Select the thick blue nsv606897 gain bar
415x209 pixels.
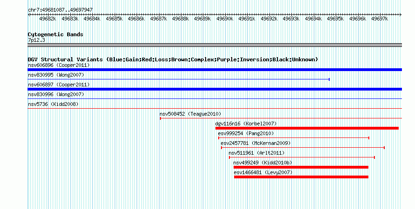coord(214,89)
